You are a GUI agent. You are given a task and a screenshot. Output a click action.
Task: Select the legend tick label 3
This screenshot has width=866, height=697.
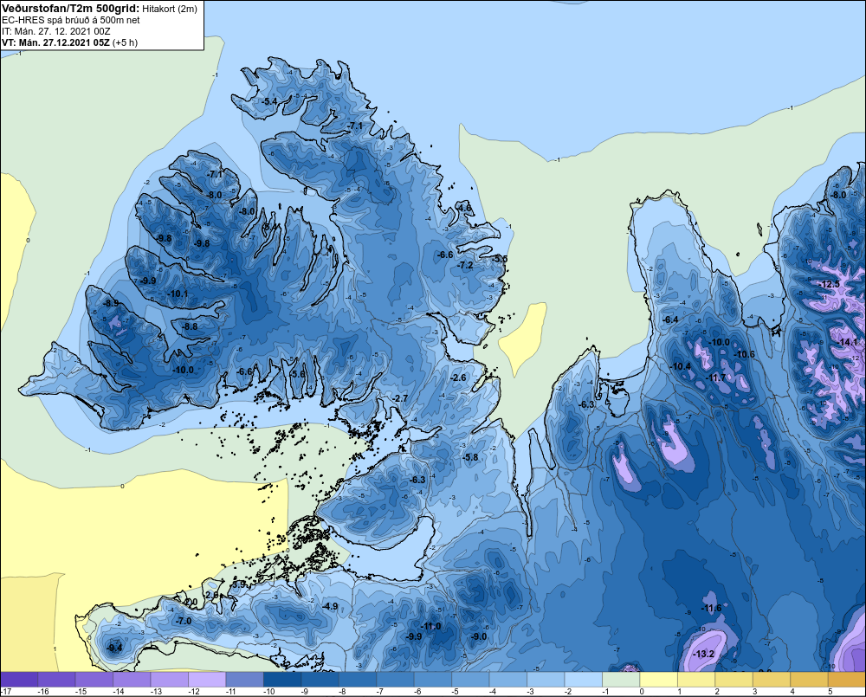tap(755, 692)
